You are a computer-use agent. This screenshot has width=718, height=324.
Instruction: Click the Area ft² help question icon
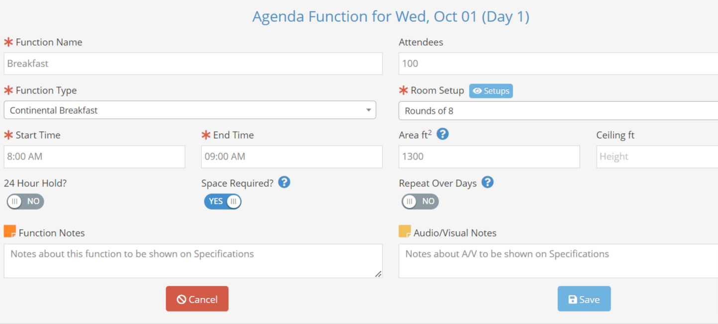443,134
